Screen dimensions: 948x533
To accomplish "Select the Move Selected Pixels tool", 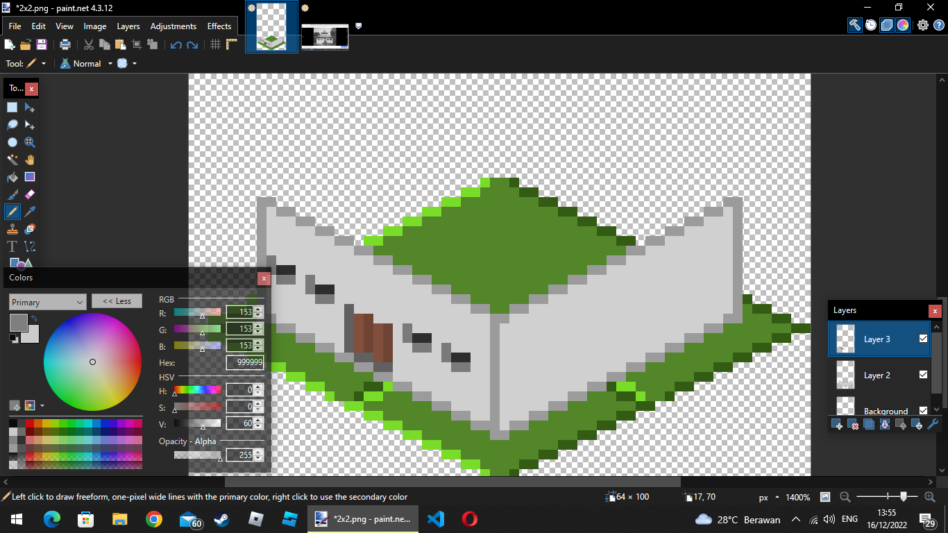I will coord(30,108).
